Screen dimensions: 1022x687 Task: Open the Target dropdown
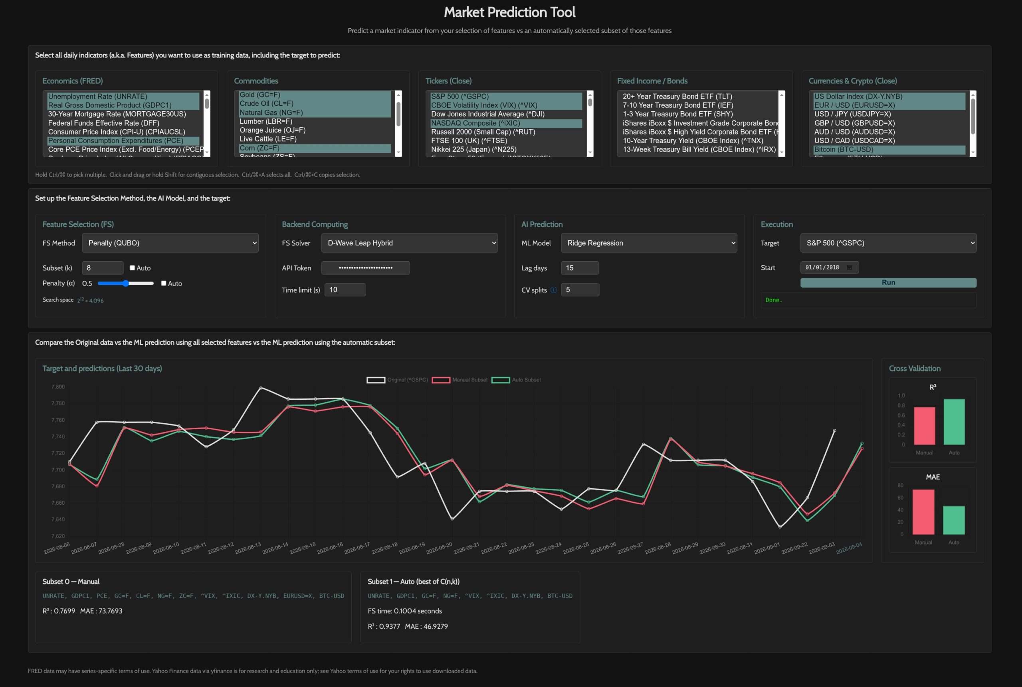pyautogui.click(x=888, y=243)
